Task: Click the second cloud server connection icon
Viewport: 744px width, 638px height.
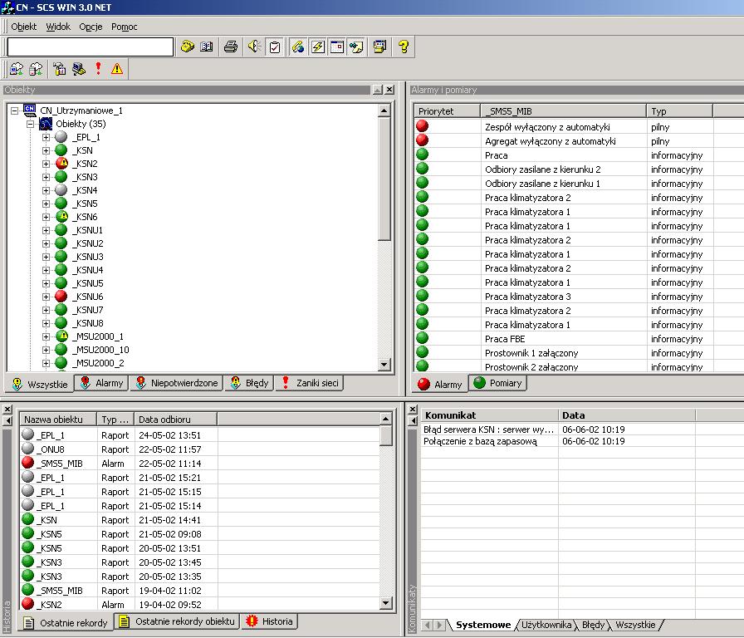Action: pos(36,69)
